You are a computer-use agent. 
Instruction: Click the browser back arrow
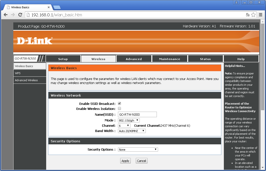pos(6,15)
